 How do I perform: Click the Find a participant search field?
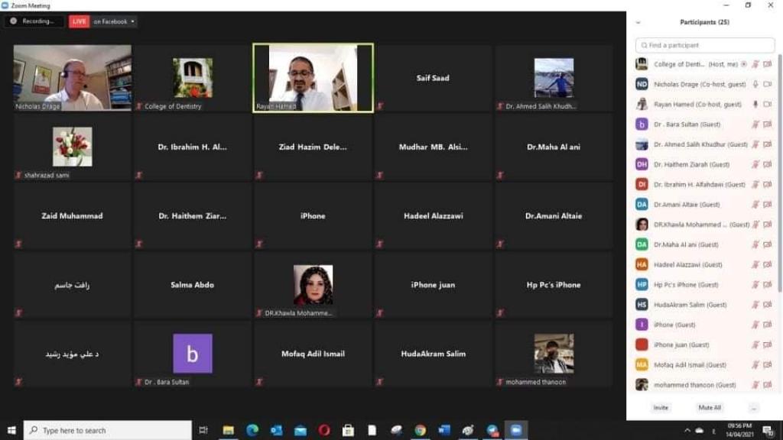point(703,45)
